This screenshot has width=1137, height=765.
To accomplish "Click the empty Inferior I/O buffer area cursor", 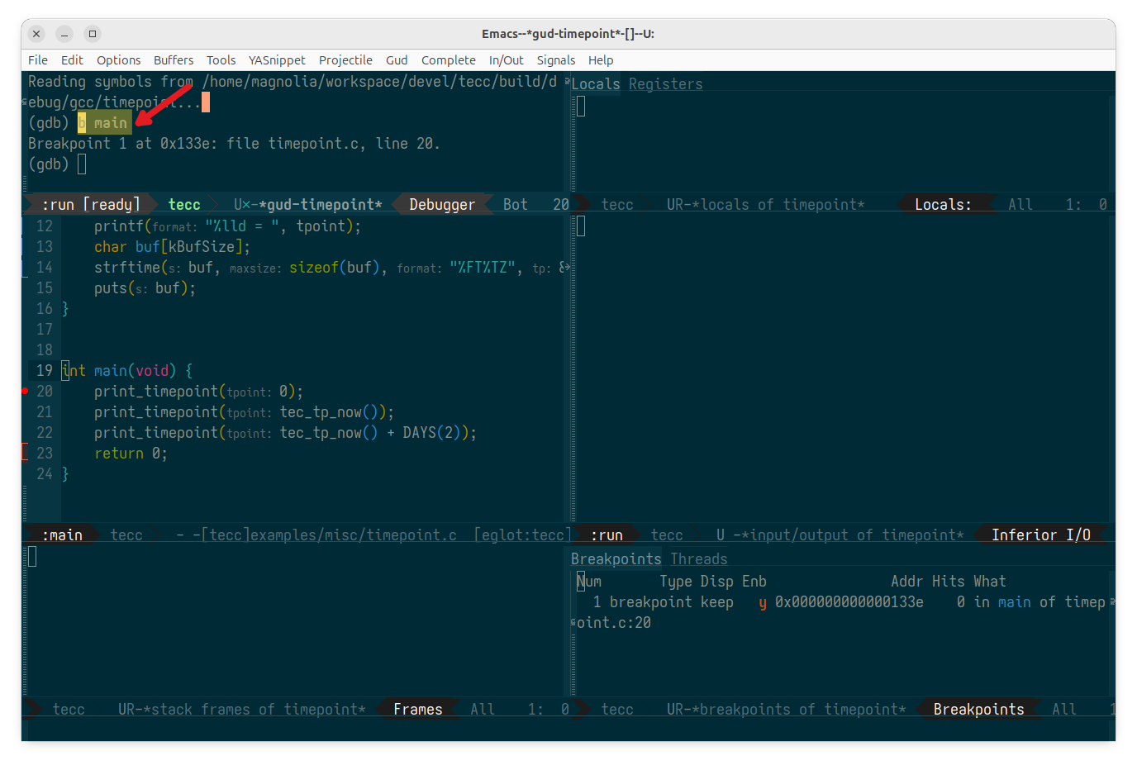I will (581, 226).
